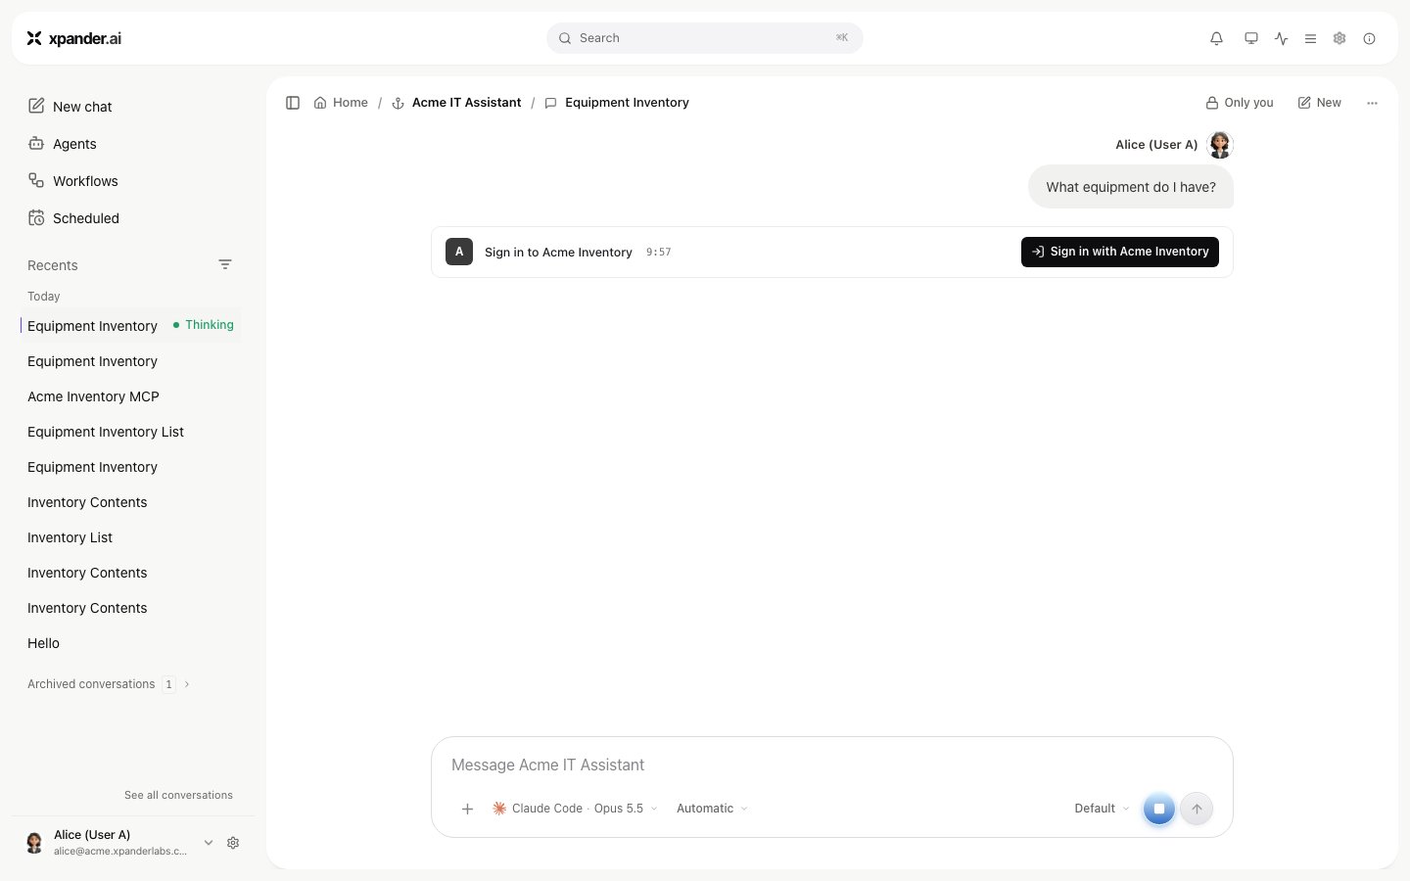Click the plus attachment icon

(468, 809)
